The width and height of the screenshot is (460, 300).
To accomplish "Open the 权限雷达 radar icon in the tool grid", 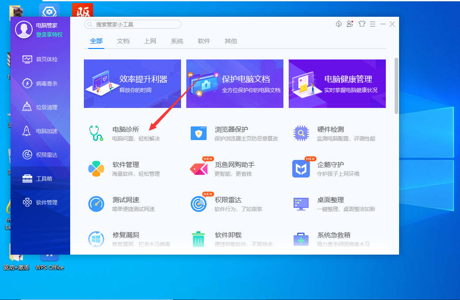I will 199,204.
